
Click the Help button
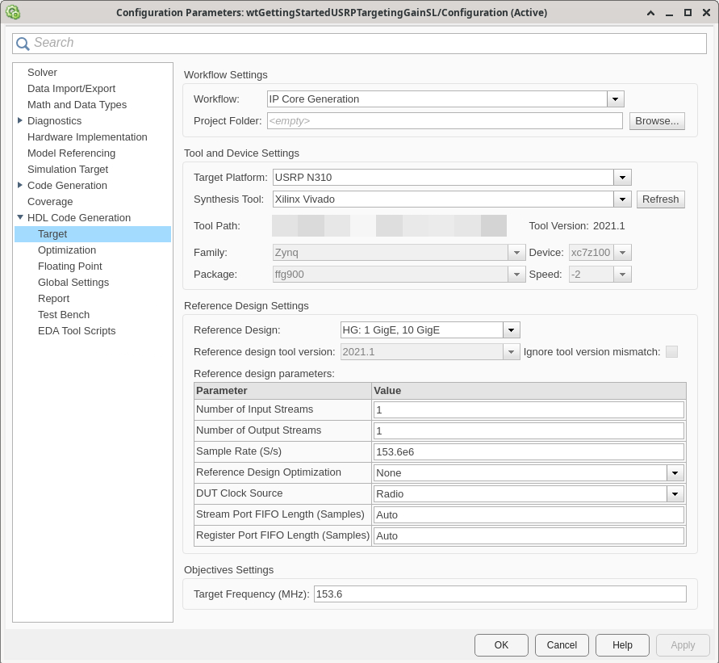[x=622, y=644]
